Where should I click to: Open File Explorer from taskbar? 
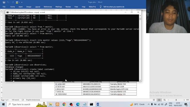[50, 104]
